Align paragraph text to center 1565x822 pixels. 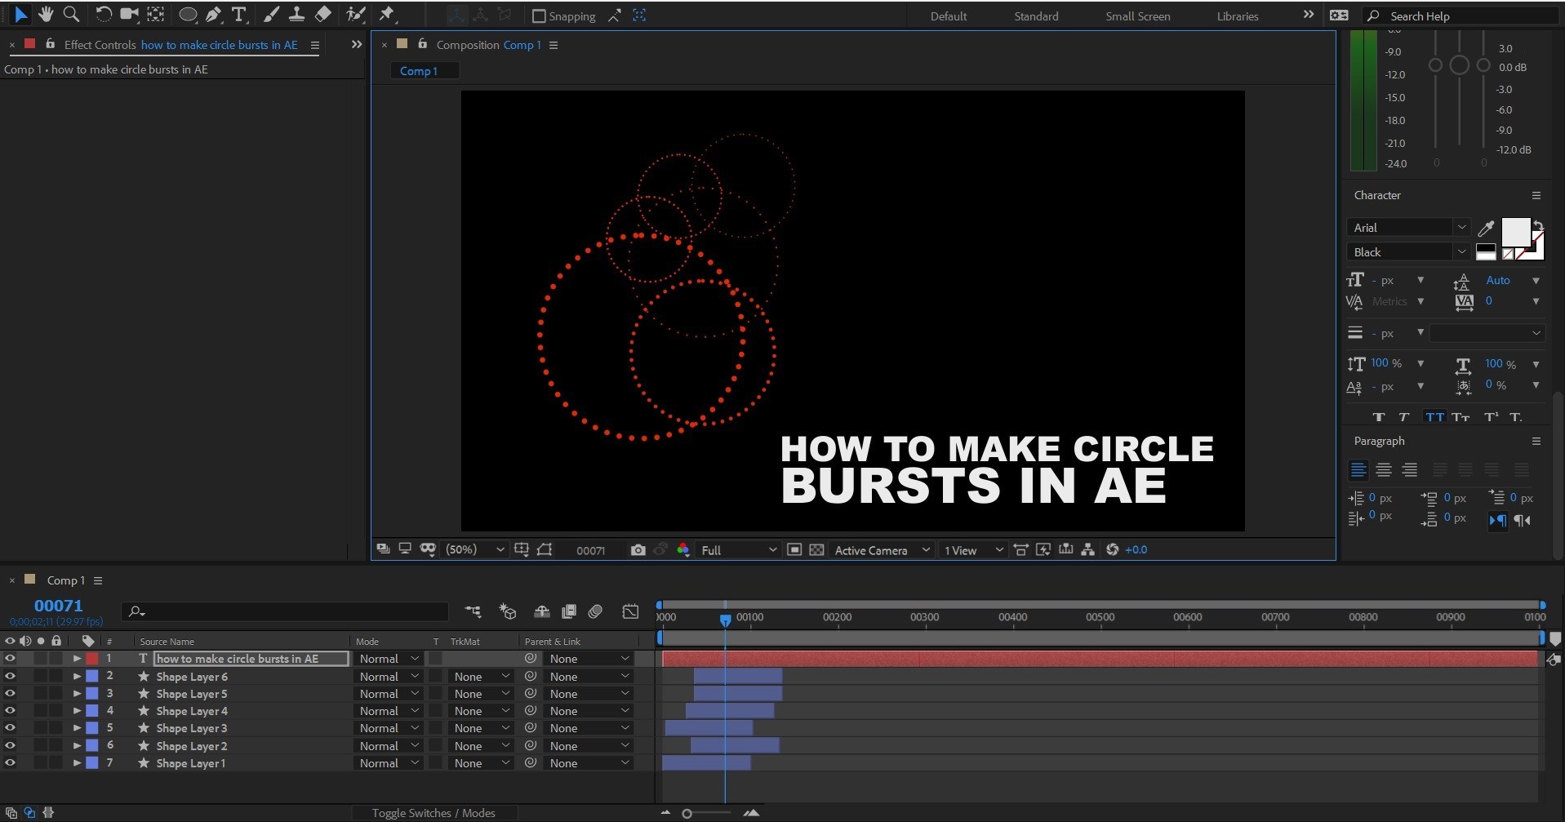pos(1383,470)
